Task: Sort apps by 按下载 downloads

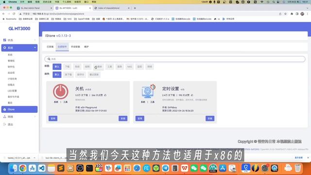Action: [68, 74]
